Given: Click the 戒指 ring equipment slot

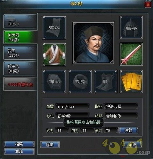Looking at the screenshot, I should click(80, 82).
